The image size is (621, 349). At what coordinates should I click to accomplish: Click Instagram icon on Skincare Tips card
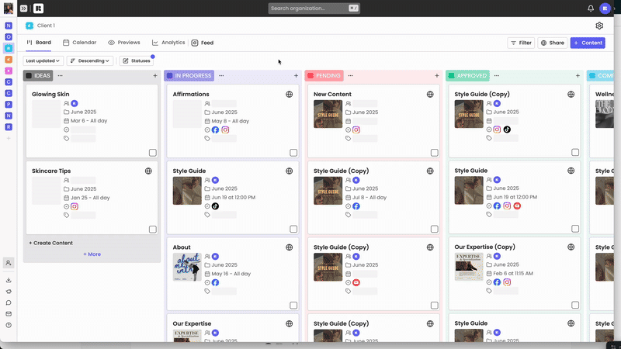(x=75, y=206)
